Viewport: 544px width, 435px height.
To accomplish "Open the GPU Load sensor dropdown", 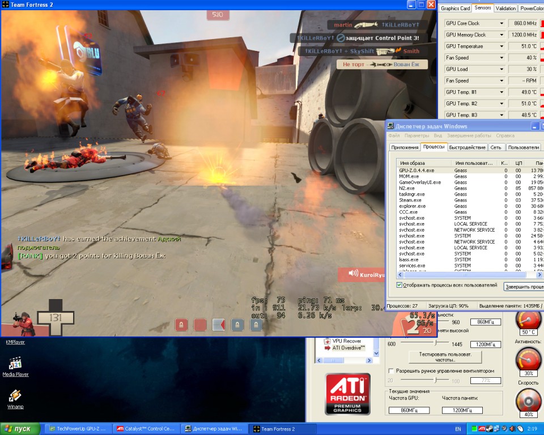I will [501, 69].
